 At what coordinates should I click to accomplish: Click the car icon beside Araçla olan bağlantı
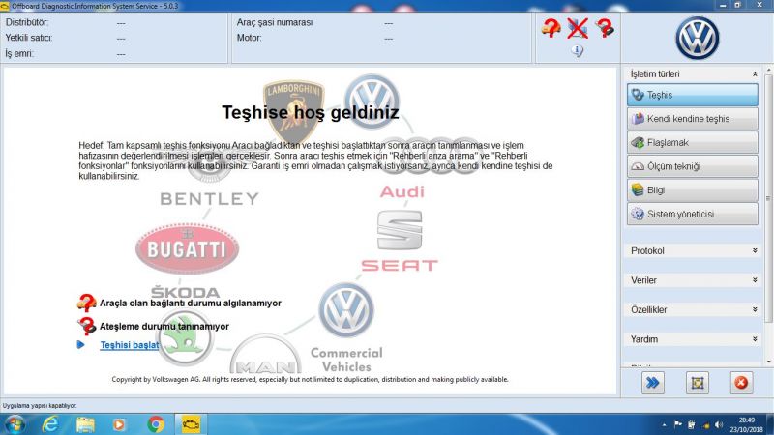tap(86, 303)
